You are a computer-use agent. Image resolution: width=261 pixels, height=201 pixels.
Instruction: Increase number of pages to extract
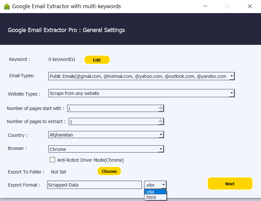coord(161,120)
